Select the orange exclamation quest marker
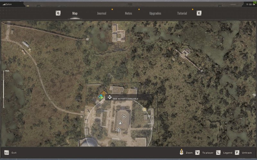This screenshot has height=160, width=257. (103, 94)
